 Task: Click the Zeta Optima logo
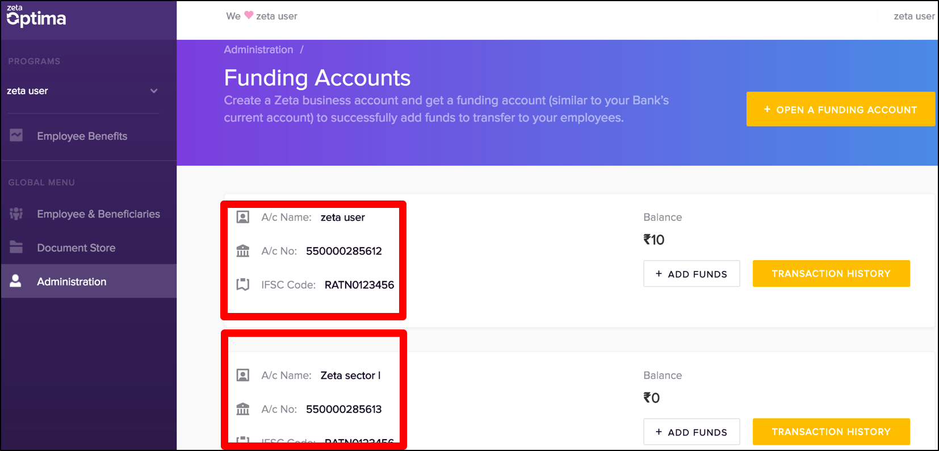coord(36,16)
